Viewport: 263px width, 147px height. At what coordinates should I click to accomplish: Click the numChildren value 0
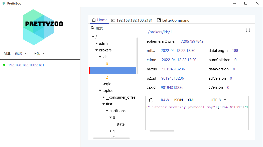pos(235,60)
